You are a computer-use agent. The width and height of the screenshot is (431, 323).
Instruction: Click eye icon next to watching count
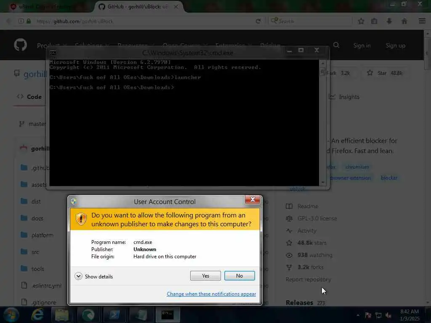pos(289,255)
